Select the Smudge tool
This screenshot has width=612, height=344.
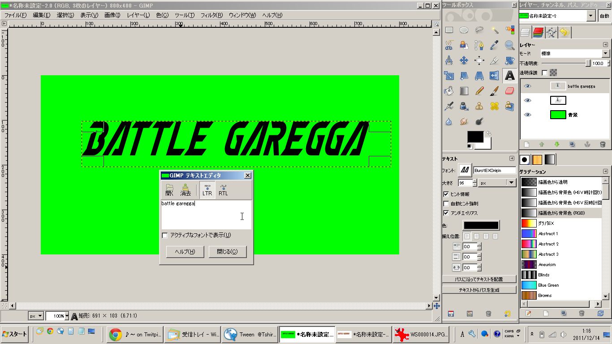pos(464,121)
